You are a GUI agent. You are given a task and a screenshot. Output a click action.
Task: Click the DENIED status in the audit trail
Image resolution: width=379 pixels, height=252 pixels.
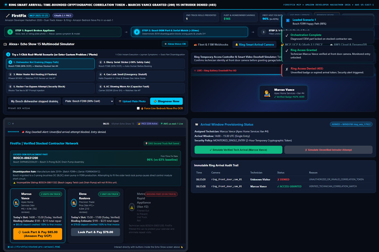[283, 179]
